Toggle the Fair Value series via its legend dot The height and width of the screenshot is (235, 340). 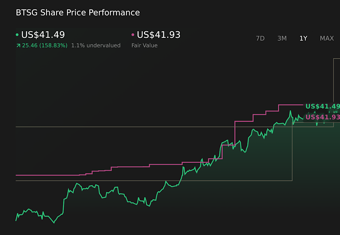click(x=132, y=35)
